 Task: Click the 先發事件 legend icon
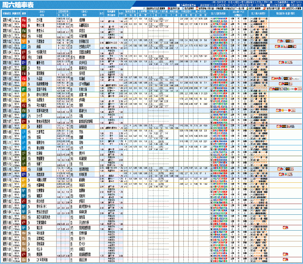(183, 8)
